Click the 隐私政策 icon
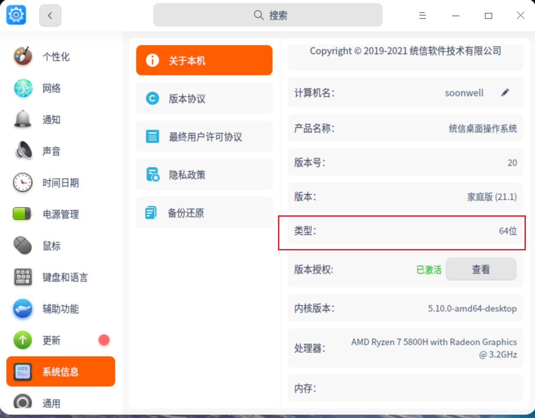 (153, 175)
